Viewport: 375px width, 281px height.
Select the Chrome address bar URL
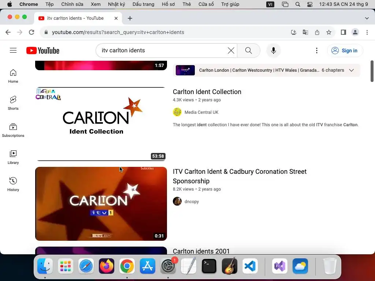click(118, 32)
